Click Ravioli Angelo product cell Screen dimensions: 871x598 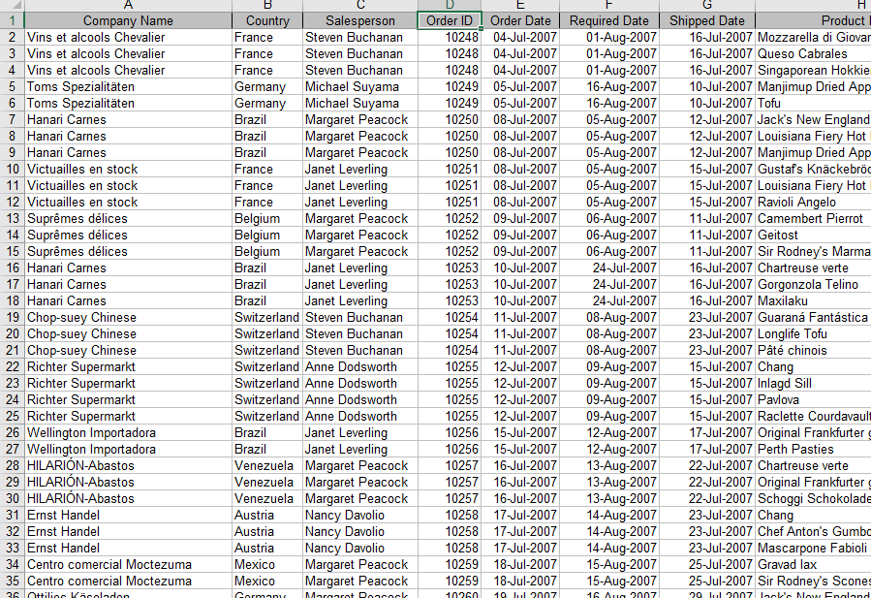[x=813, y=203]
